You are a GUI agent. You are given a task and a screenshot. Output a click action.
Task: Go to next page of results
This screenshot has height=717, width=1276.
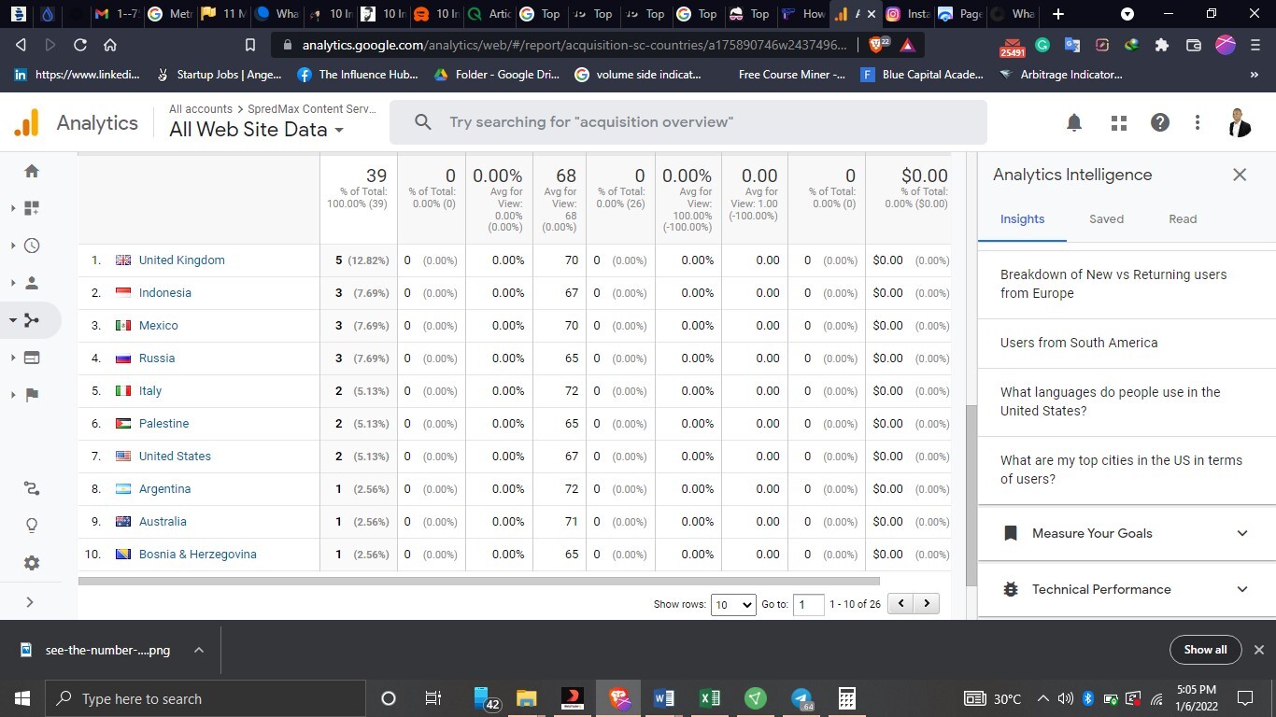(927, 603)
